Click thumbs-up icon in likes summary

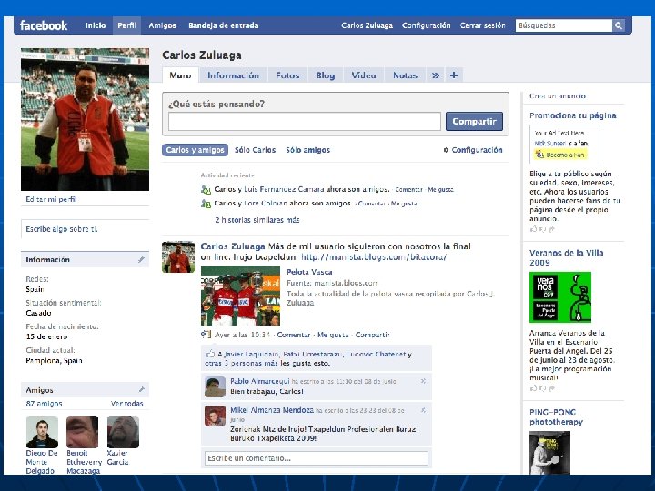point(210,354)
